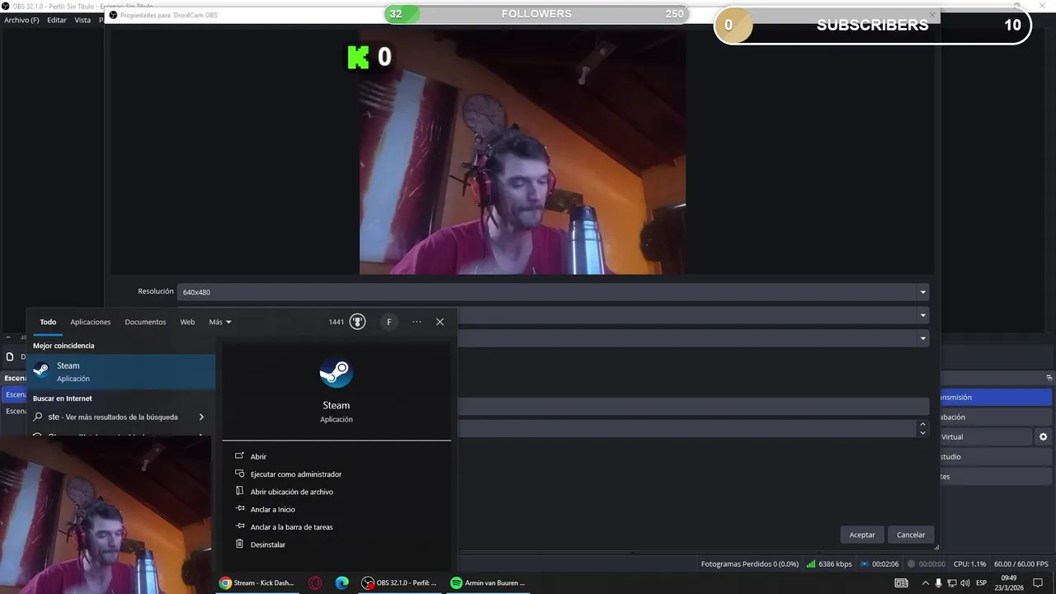The width and height of the screenshot is (1056, 594).
Task: Increase the spinbox value with up arrow
Action: pyautogui.click(x=923, y=424)
